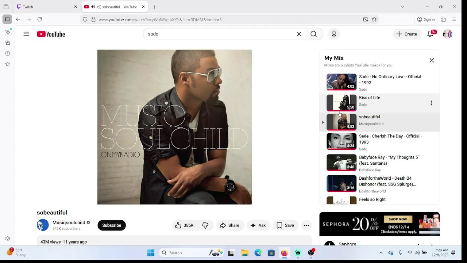This screenshot has height=263, width=467.
Task: Open the sidebar bookmarks star icon
Action: point(8,64)
